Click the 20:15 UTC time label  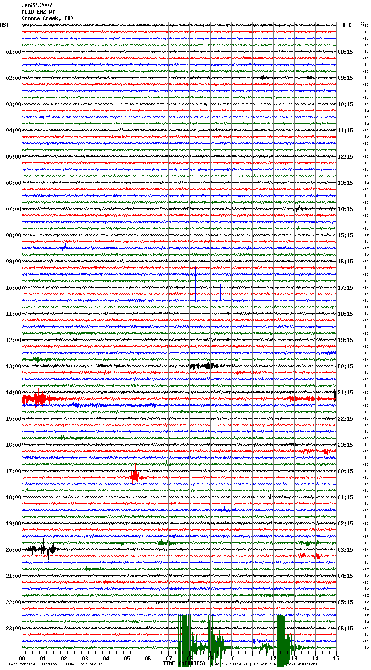[x=345, y=366]
